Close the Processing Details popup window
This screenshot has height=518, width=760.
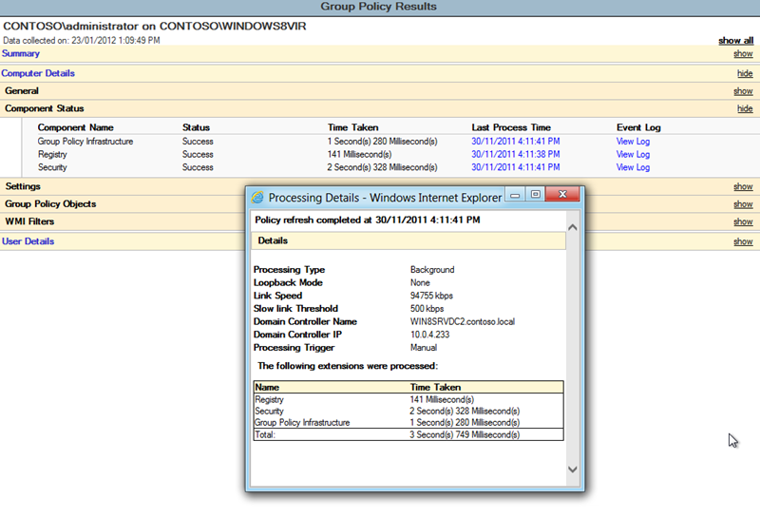pos(562,195)
